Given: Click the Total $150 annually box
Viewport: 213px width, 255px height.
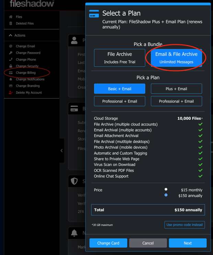Looking at the screenshot, I should (x=148, y=210).
